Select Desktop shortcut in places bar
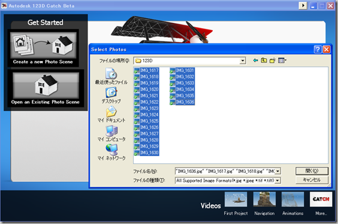The height and width of the screenshot is (224, 338). pos(111,95)
